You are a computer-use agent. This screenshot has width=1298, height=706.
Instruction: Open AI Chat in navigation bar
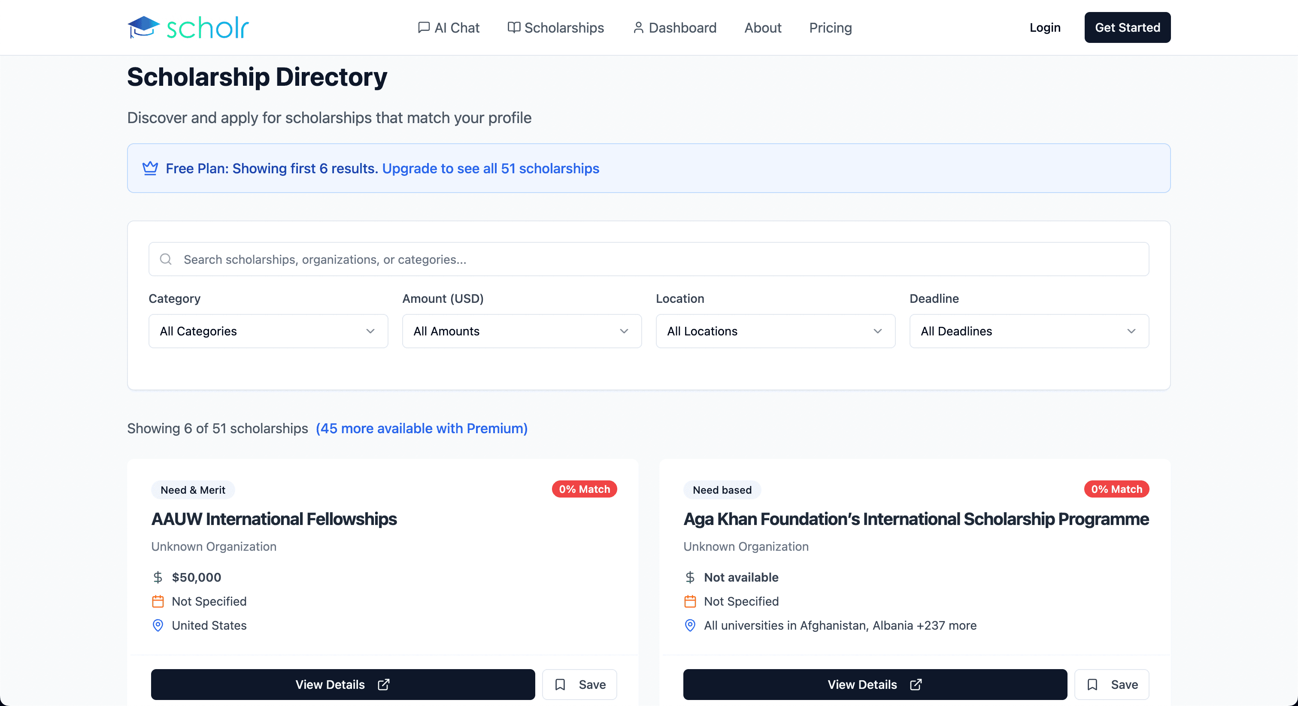click(449, 28)
